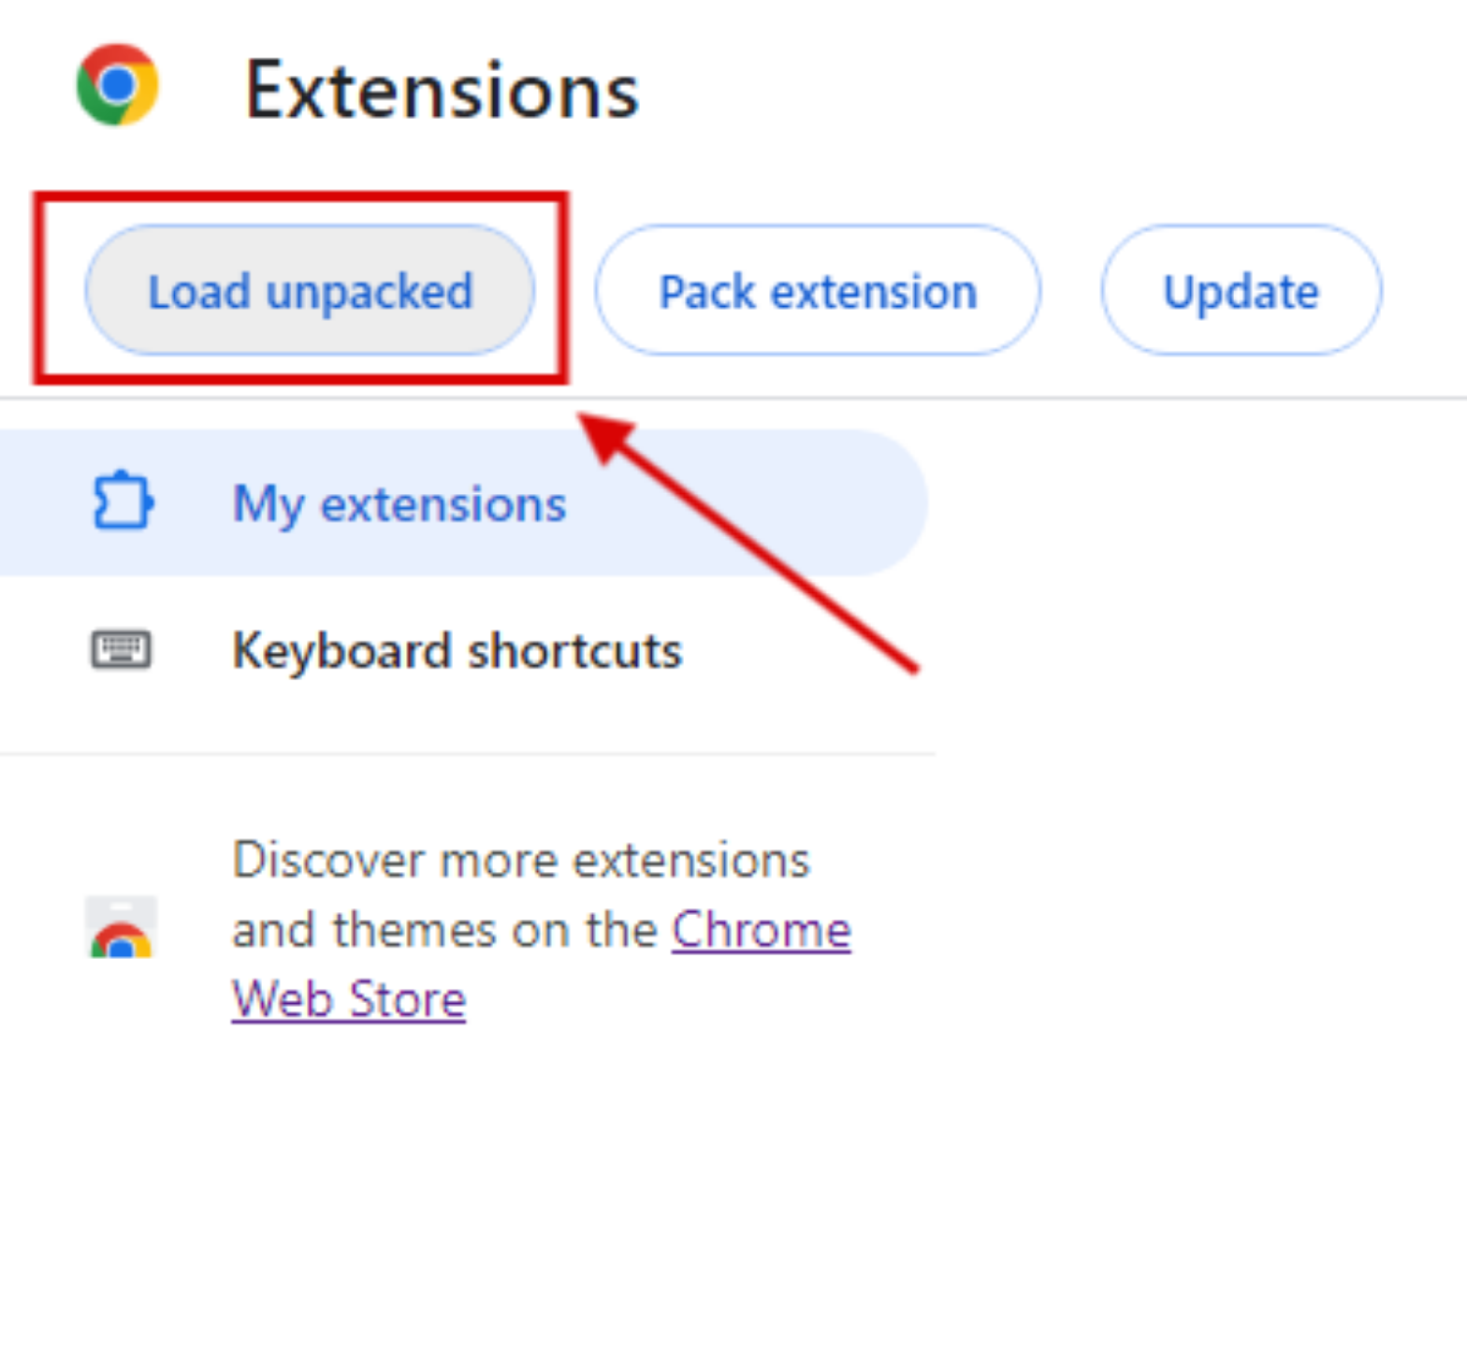1467x1350 pixels.
Task: Click the Chrome Web Store icon
Action: pos(121,928)
